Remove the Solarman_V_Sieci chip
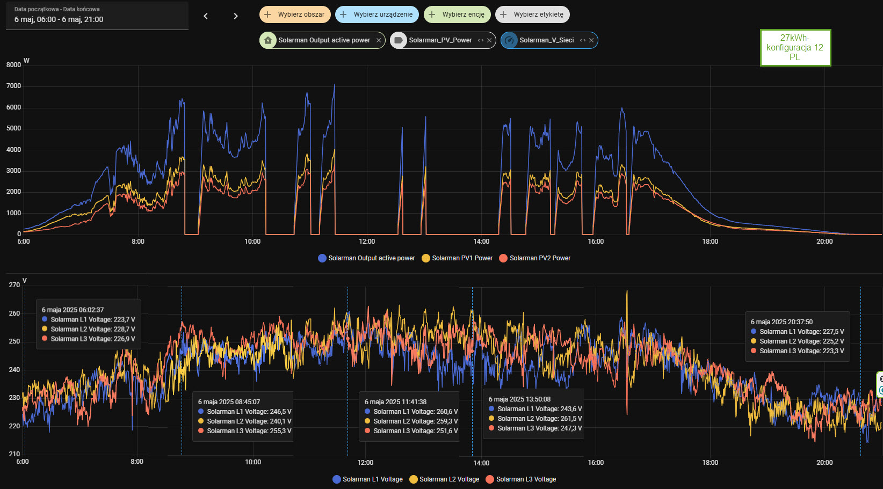Image resolution: width=883 pixels, height=489 pixels. (x=591, y=40)
